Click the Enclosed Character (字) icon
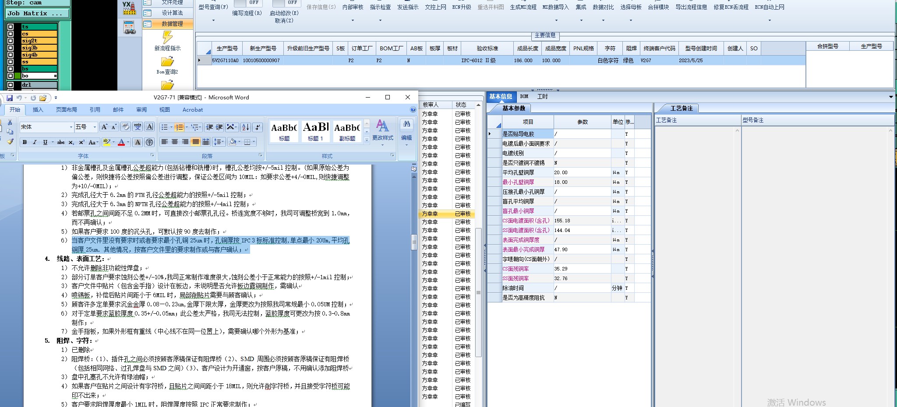The width and height of the screenshot is (897, 407). 149,142
